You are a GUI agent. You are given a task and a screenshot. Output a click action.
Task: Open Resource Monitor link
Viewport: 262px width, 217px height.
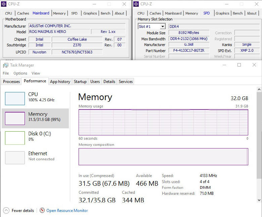click(67, 211)
